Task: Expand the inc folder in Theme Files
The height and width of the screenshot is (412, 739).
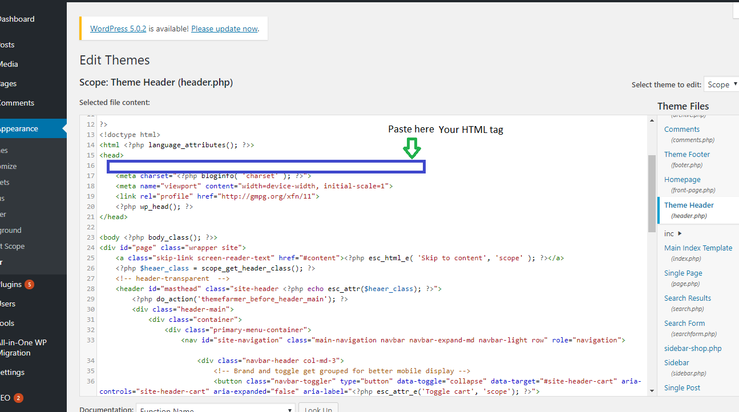Action: click(673, 233)
